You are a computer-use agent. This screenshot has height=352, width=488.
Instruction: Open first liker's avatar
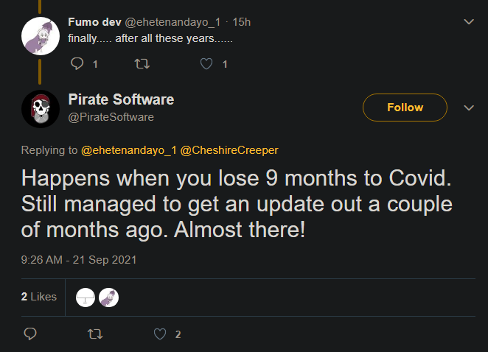click(86, 297)
